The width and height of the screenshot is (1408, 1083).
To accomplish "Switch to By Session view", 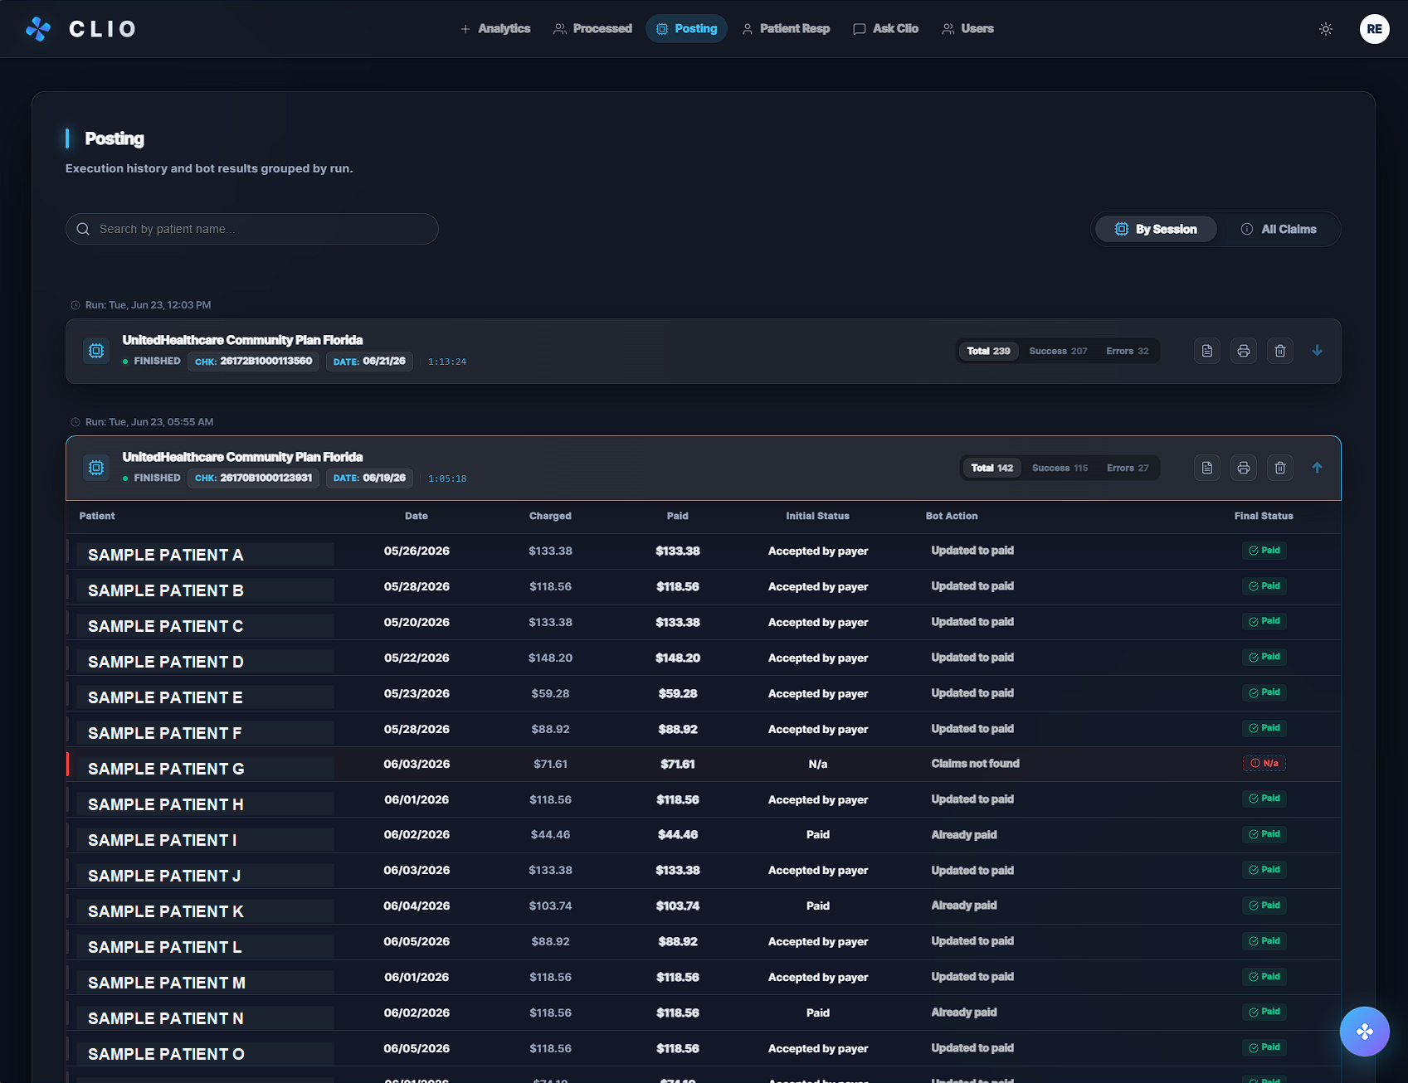I will click(x=1156, y=229).
